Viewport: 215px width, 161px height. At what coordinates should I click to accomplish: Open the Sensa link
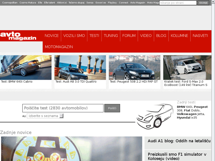coord(90,3)
